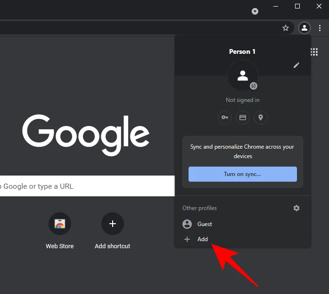Edit Person 1 profile with pencil icon
329x294 pixels.
[296, 65]
